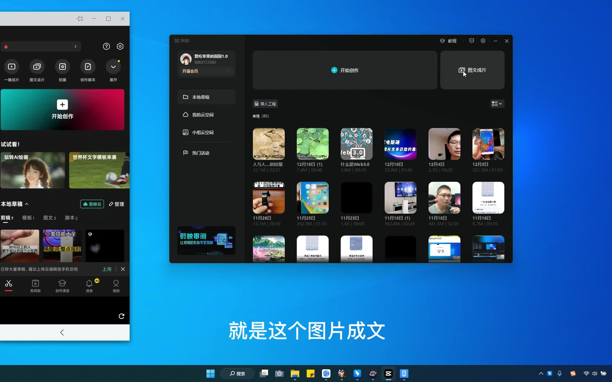Open the view layout dropdown
612x382 pixels.
tap(497, 104)
